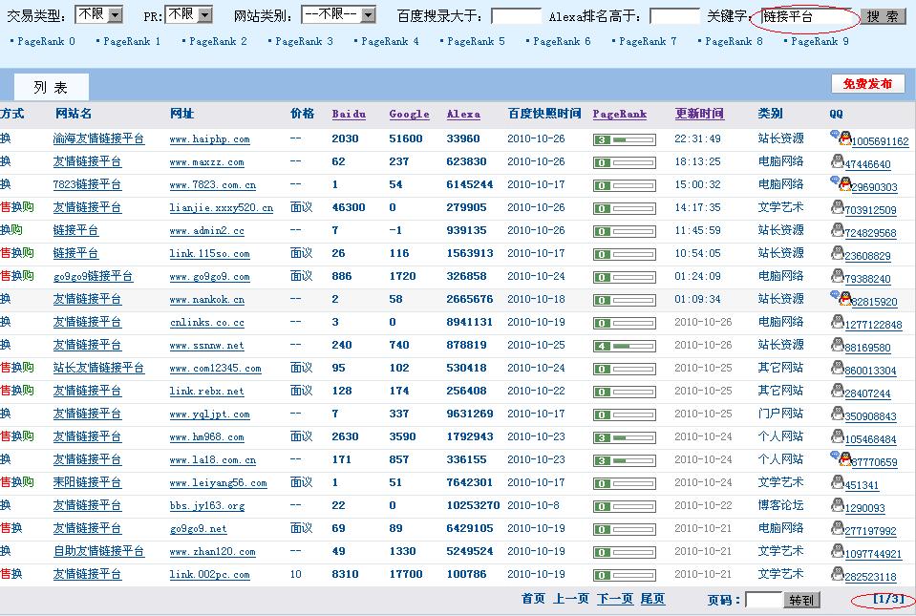Expand the 网站类别 dropdown
The width and height of the screenshot is (916, 616).
click(x=338, y=14)
